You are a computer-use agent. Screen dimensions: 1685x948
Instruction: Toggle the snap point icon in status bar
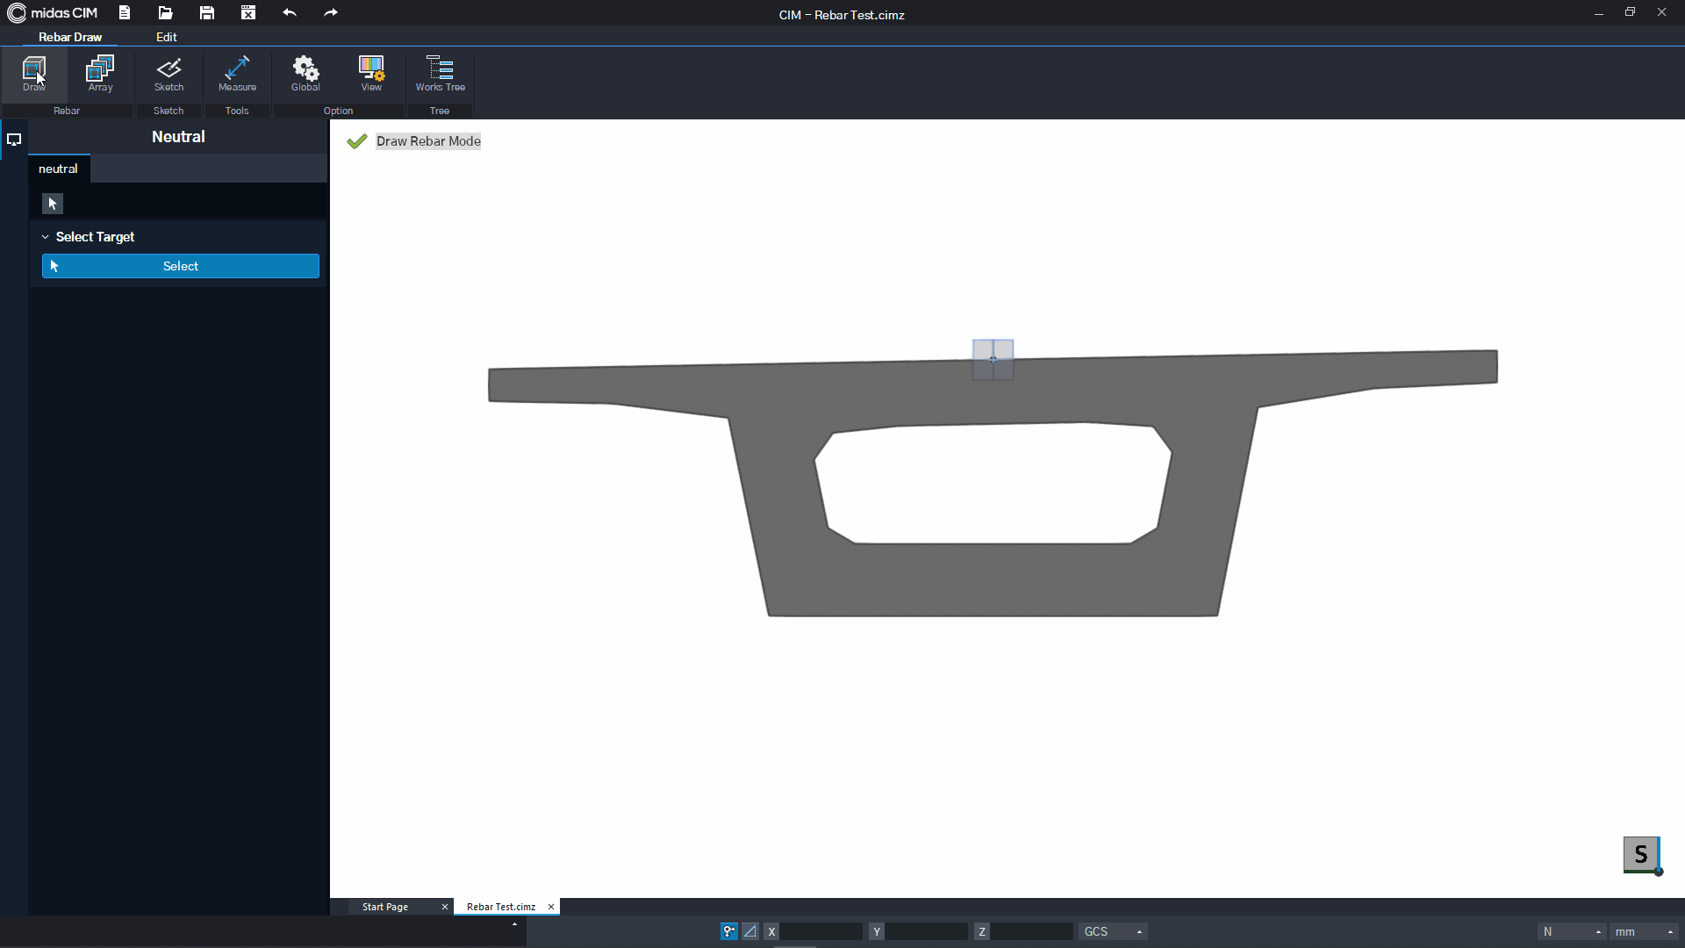pyautogui.click(x=729, y=931)
